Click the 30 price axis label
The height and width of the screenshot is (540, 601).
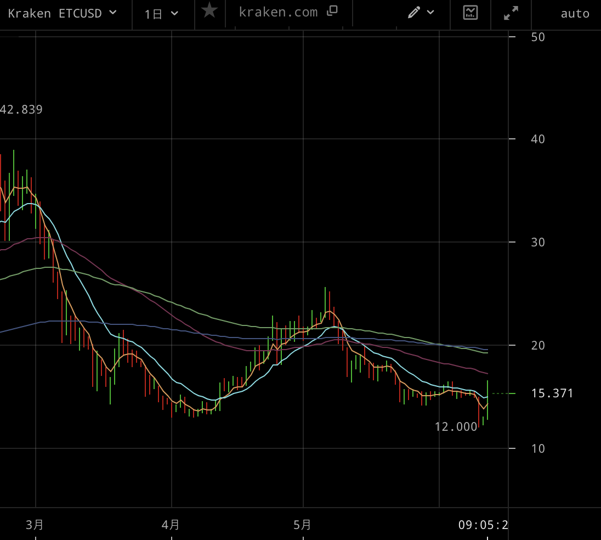pyautogui.click(x=538, y=243)
